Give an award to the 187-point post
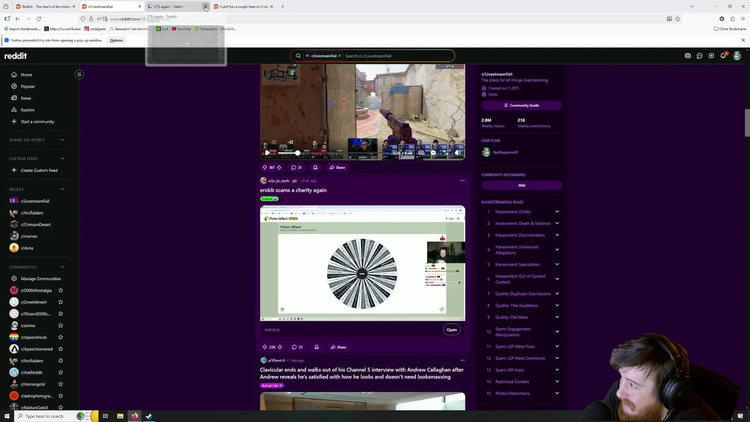This screenshot has width=750, height=422. tap(315, 168)
